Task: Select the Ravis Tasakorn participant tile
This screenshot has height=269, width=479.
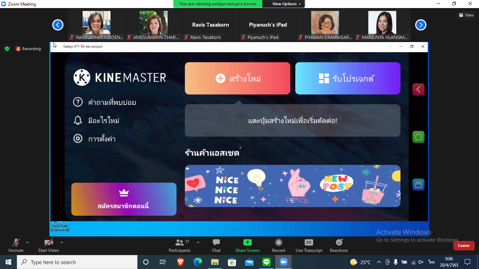Action: tap(211, 26)
